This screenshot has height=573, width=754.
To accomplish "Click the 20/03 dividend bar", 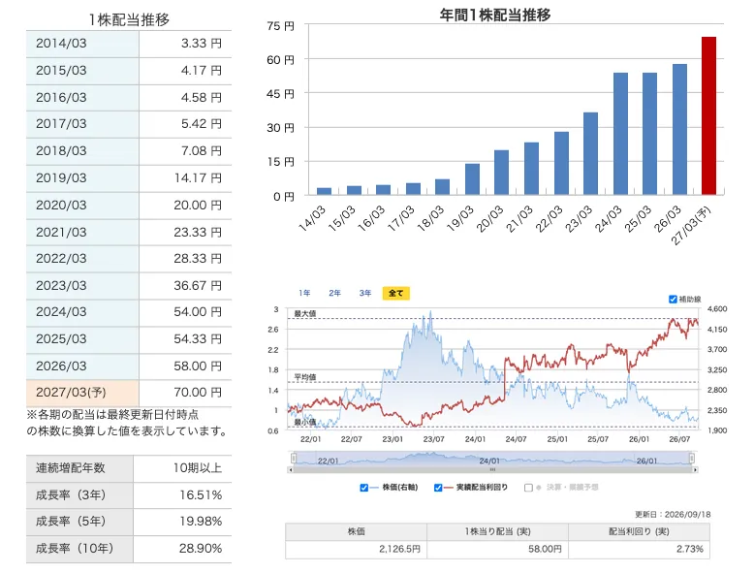I will coord(502,173).
